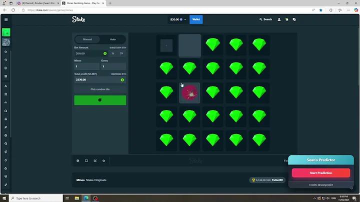Screen dimensions: 360x202
Task: Open the Search box in header
Action: (x=265, y=19)
